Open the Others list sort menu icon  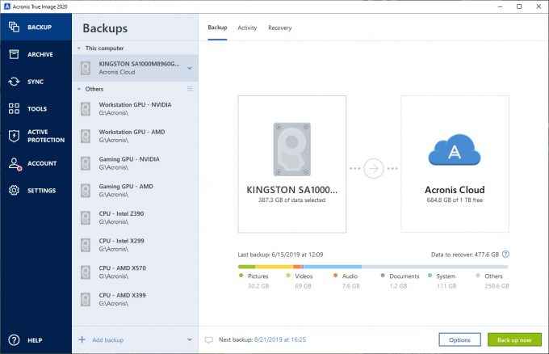click(190, 89)
